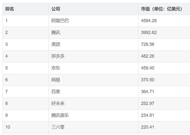The image size is (190, 135).
Task: Click market value 220.41
Action: 148,127
